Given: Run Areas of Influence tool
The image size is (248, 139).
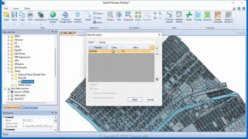Looking at the screenshot, I should coord(228,17).
